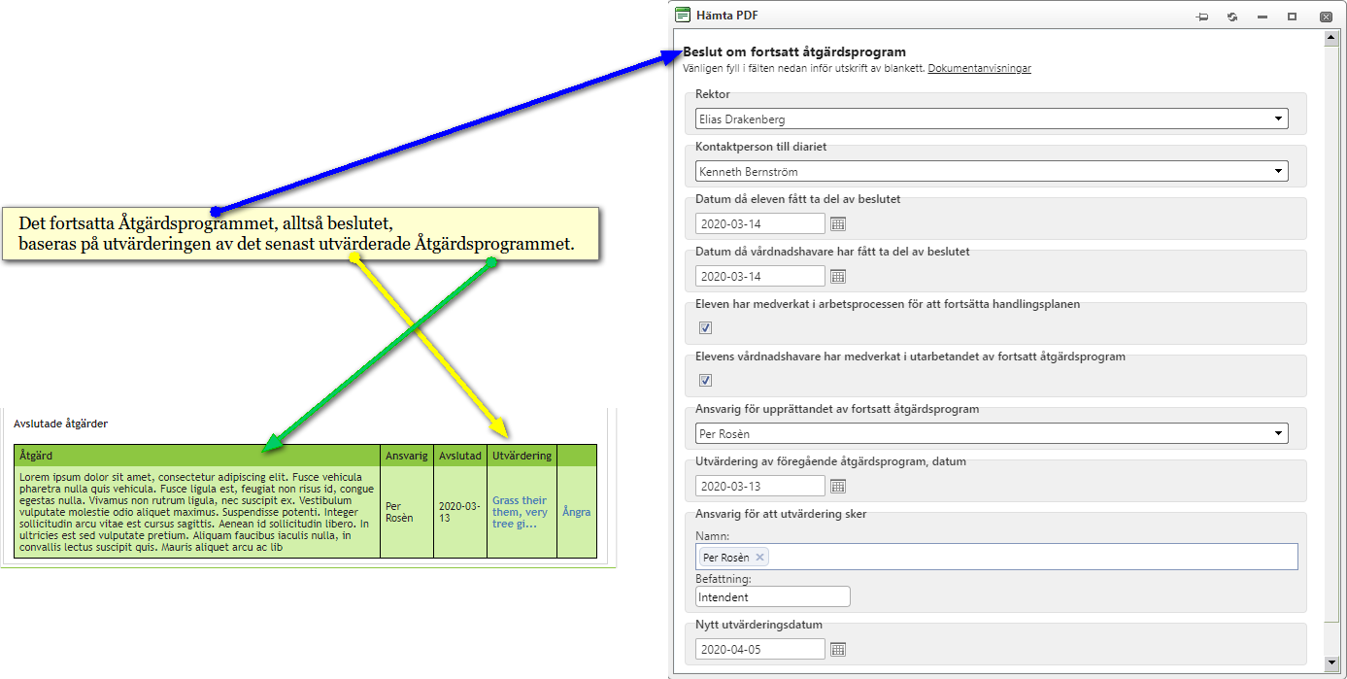The height and width of the screenshot is (679, 1347).
Task: Open the Dokumentanvisningar link
Action: click(x=979, y=69)
